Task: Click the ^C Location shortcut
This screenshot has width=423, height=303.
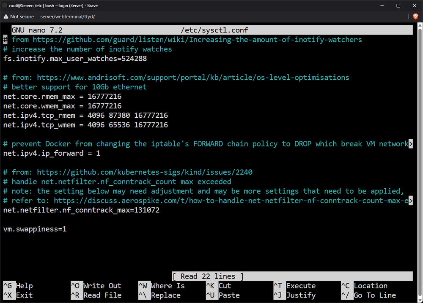Action: [365, 286]
